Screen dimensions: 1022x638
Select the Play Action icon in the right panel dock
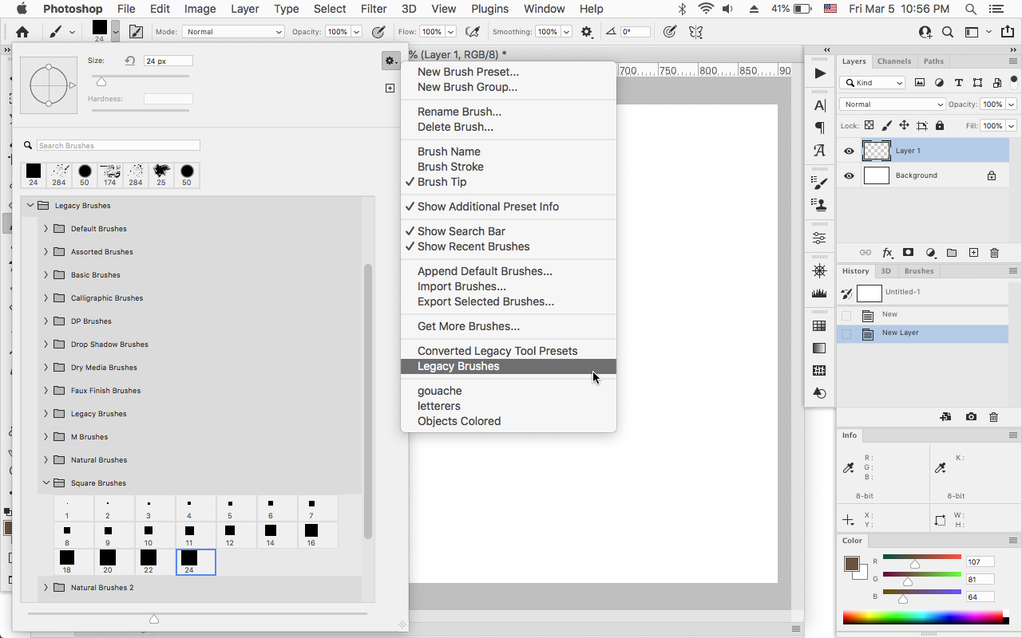point(819,73)
